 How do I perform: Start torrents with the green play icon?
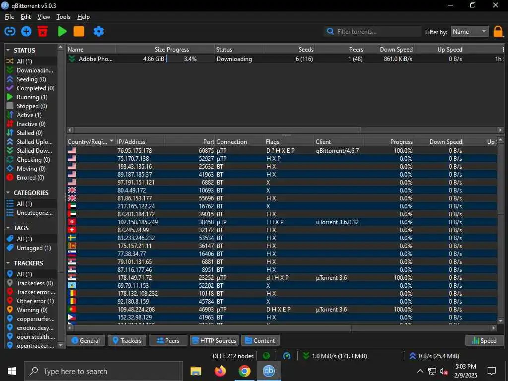click(62, 31)
